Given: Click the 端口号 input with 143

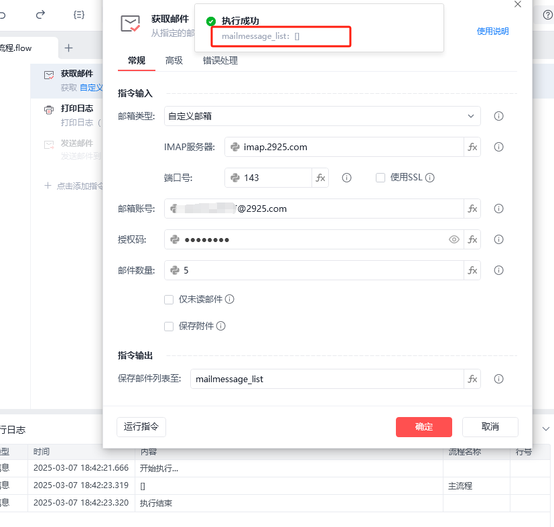Looking at the screenshot, I should (268, 178).
